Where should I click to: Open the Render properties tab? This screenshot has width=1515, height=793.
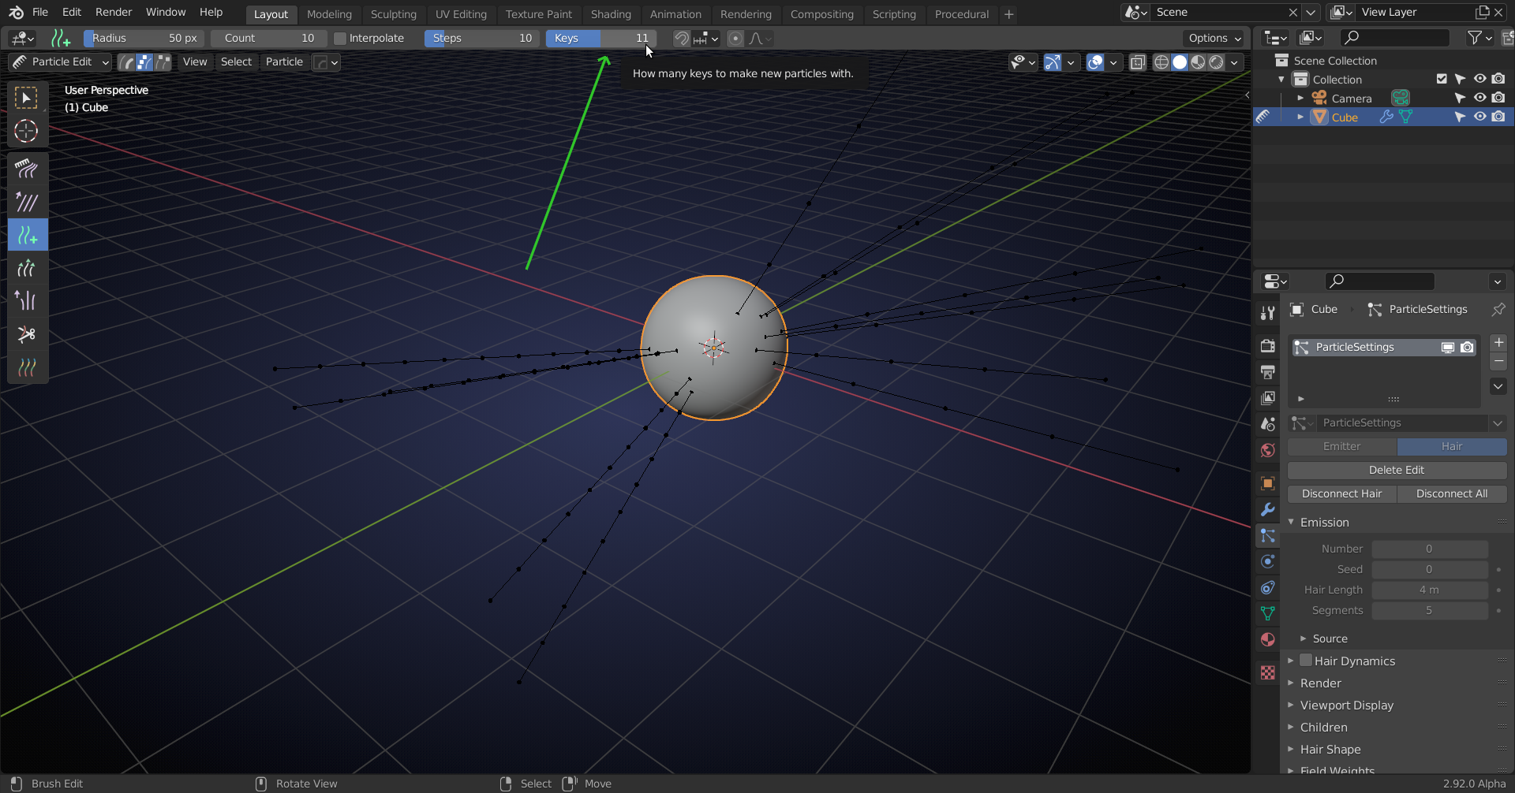[x=1267, y=346]
